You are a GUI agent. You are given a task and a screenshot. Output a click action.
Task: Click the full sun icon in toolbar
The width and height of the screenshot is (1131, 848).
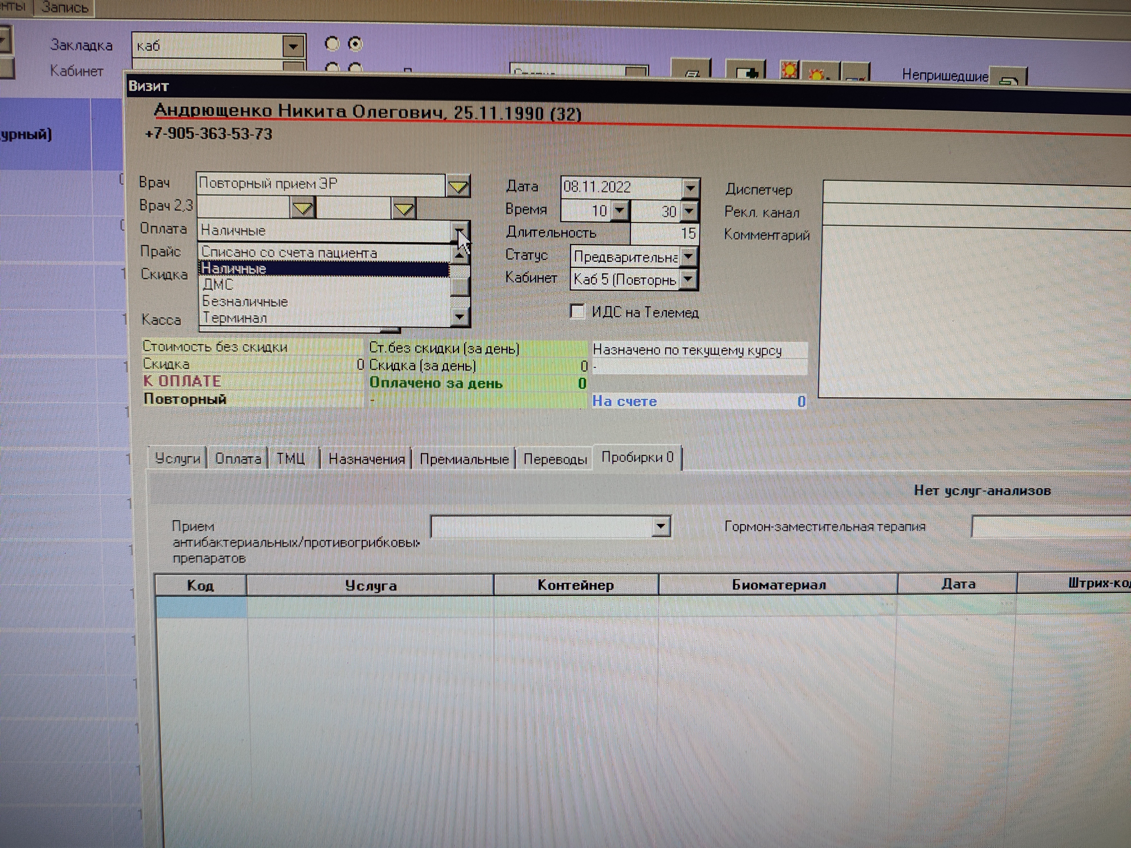pyautogui.click(x=789, y=70)
